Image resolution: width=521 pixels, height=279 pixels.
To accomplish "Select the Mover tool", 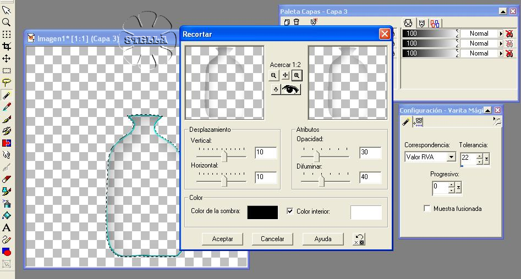I will 6,59.
